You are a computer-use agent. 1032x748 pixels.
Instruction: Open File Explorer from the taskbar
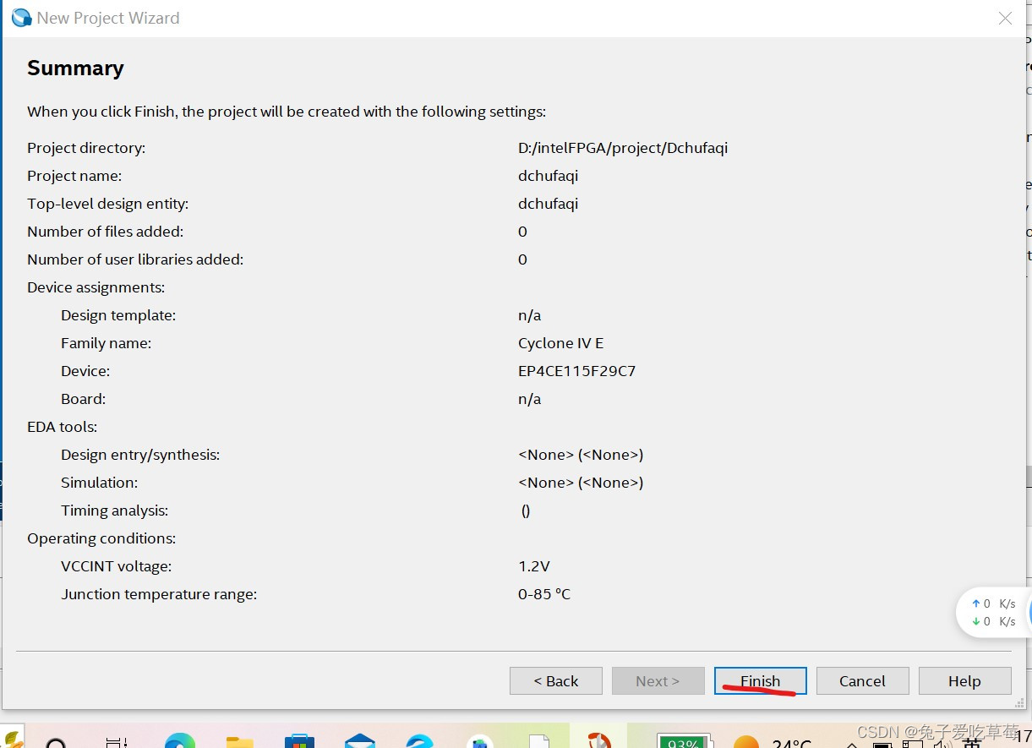tap(240, 741)
